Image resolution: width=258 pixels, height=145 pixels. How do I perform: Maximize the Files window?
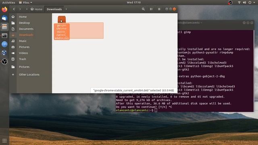click(x=171, y=9)
